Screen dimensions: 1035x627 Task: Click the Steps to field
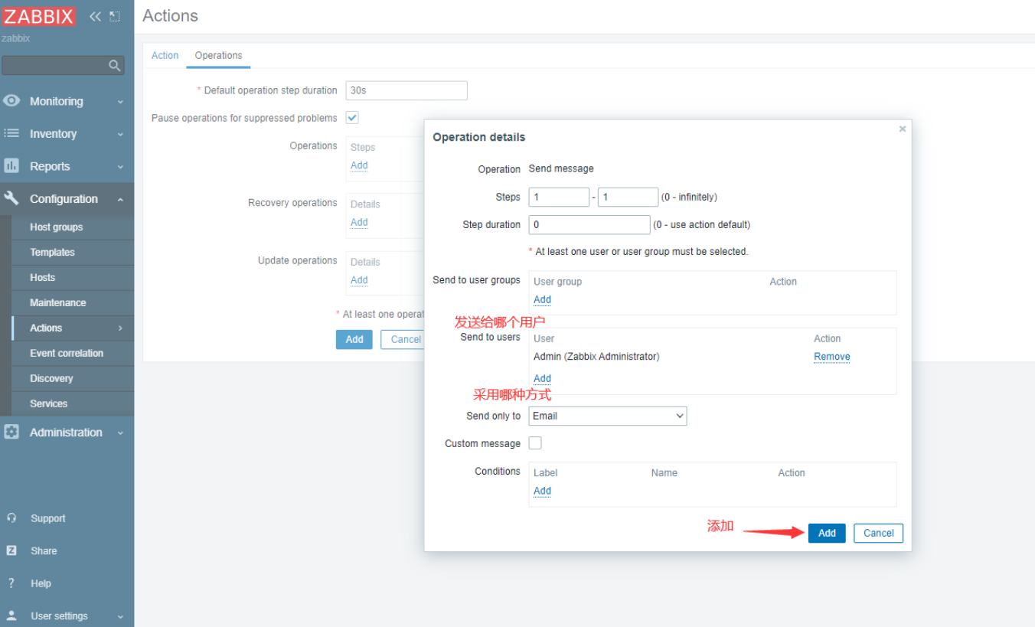[x=628, y=197]
